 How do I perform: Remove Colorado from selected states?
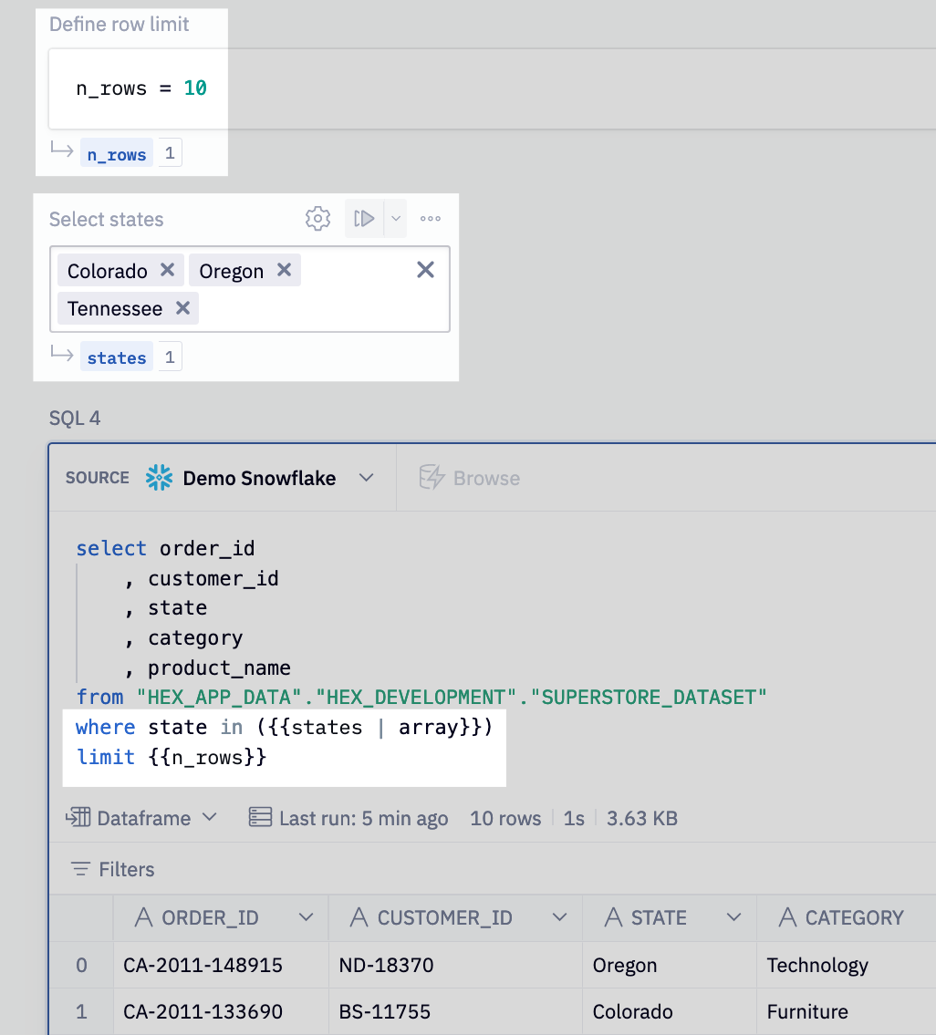(167, 270)
